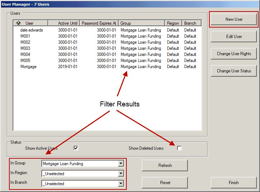Open Change User Rights
The height and width of the screenshot is (192, 260).
click(234, 54)
